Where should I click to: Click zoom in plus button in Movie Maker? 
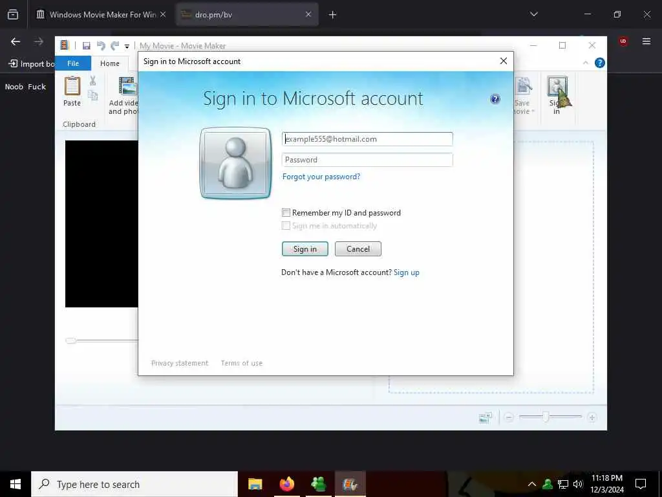tap(592, 417)
